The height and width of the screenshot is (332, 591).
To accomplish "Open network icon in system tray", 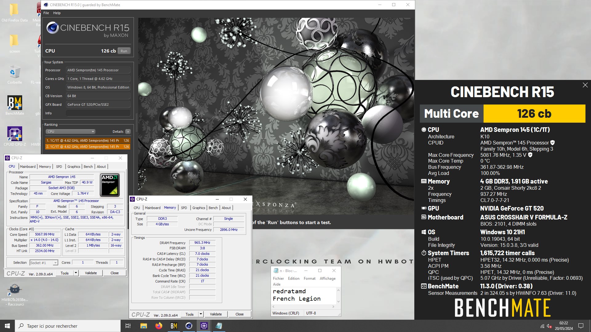I will pos(542,326).
